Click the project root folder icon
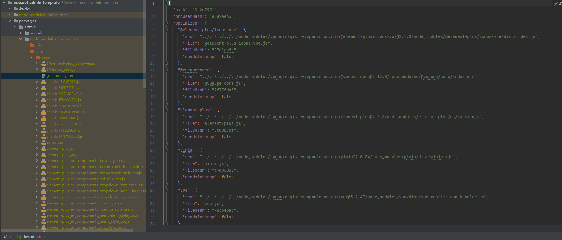The width and height of the screenshot is (562, 240). 10,2
